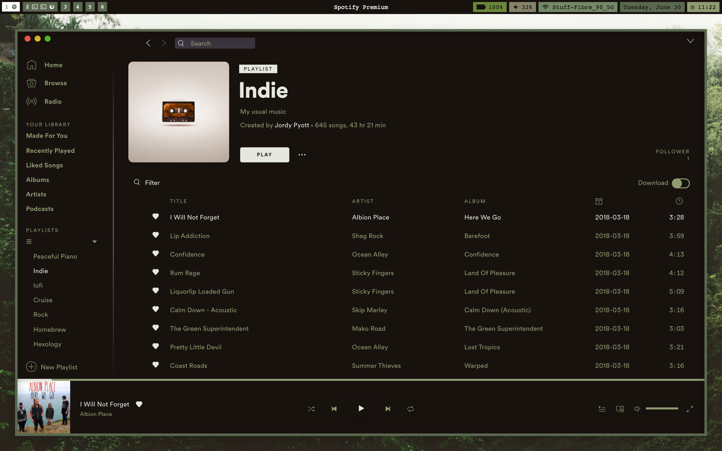
Task: Click the Indie cassette cover art
Action: (179, 112)
